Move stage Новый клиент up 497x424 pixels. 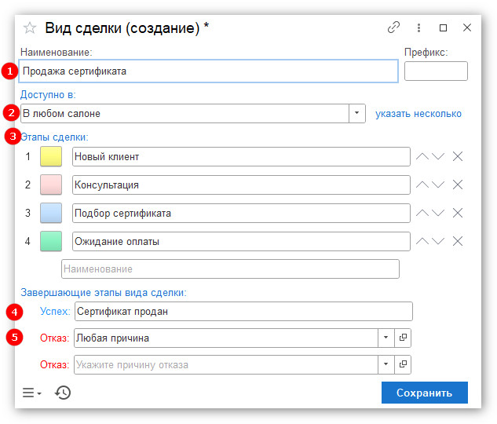(422, 156)
